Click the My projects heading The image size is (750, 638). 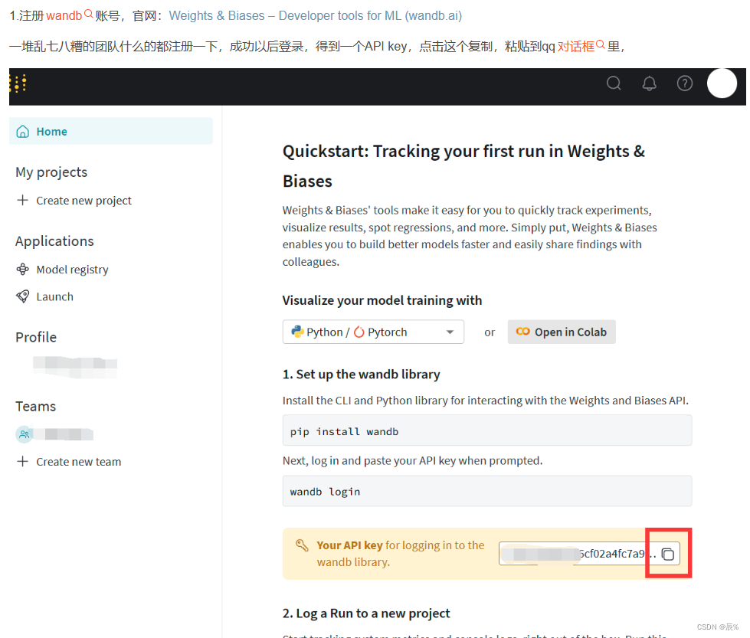click(x=51, y=172)
